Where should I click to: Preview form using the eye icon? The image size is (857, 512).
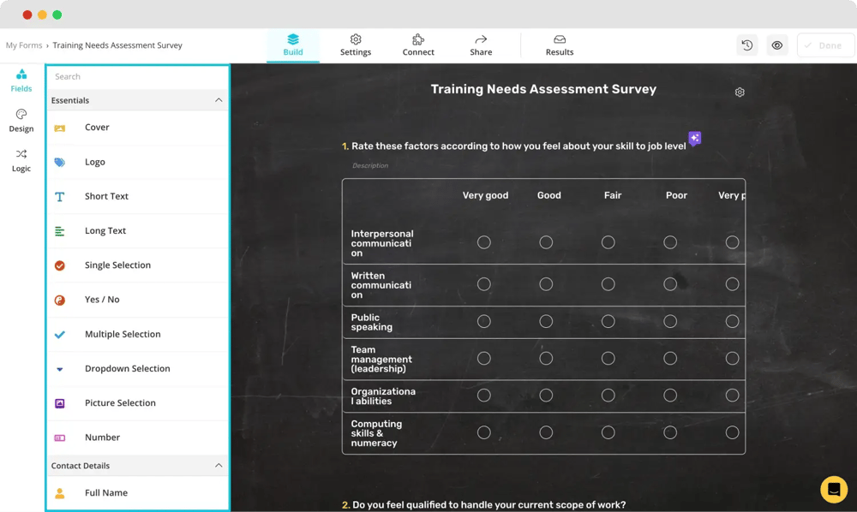[x=777, y=45]
